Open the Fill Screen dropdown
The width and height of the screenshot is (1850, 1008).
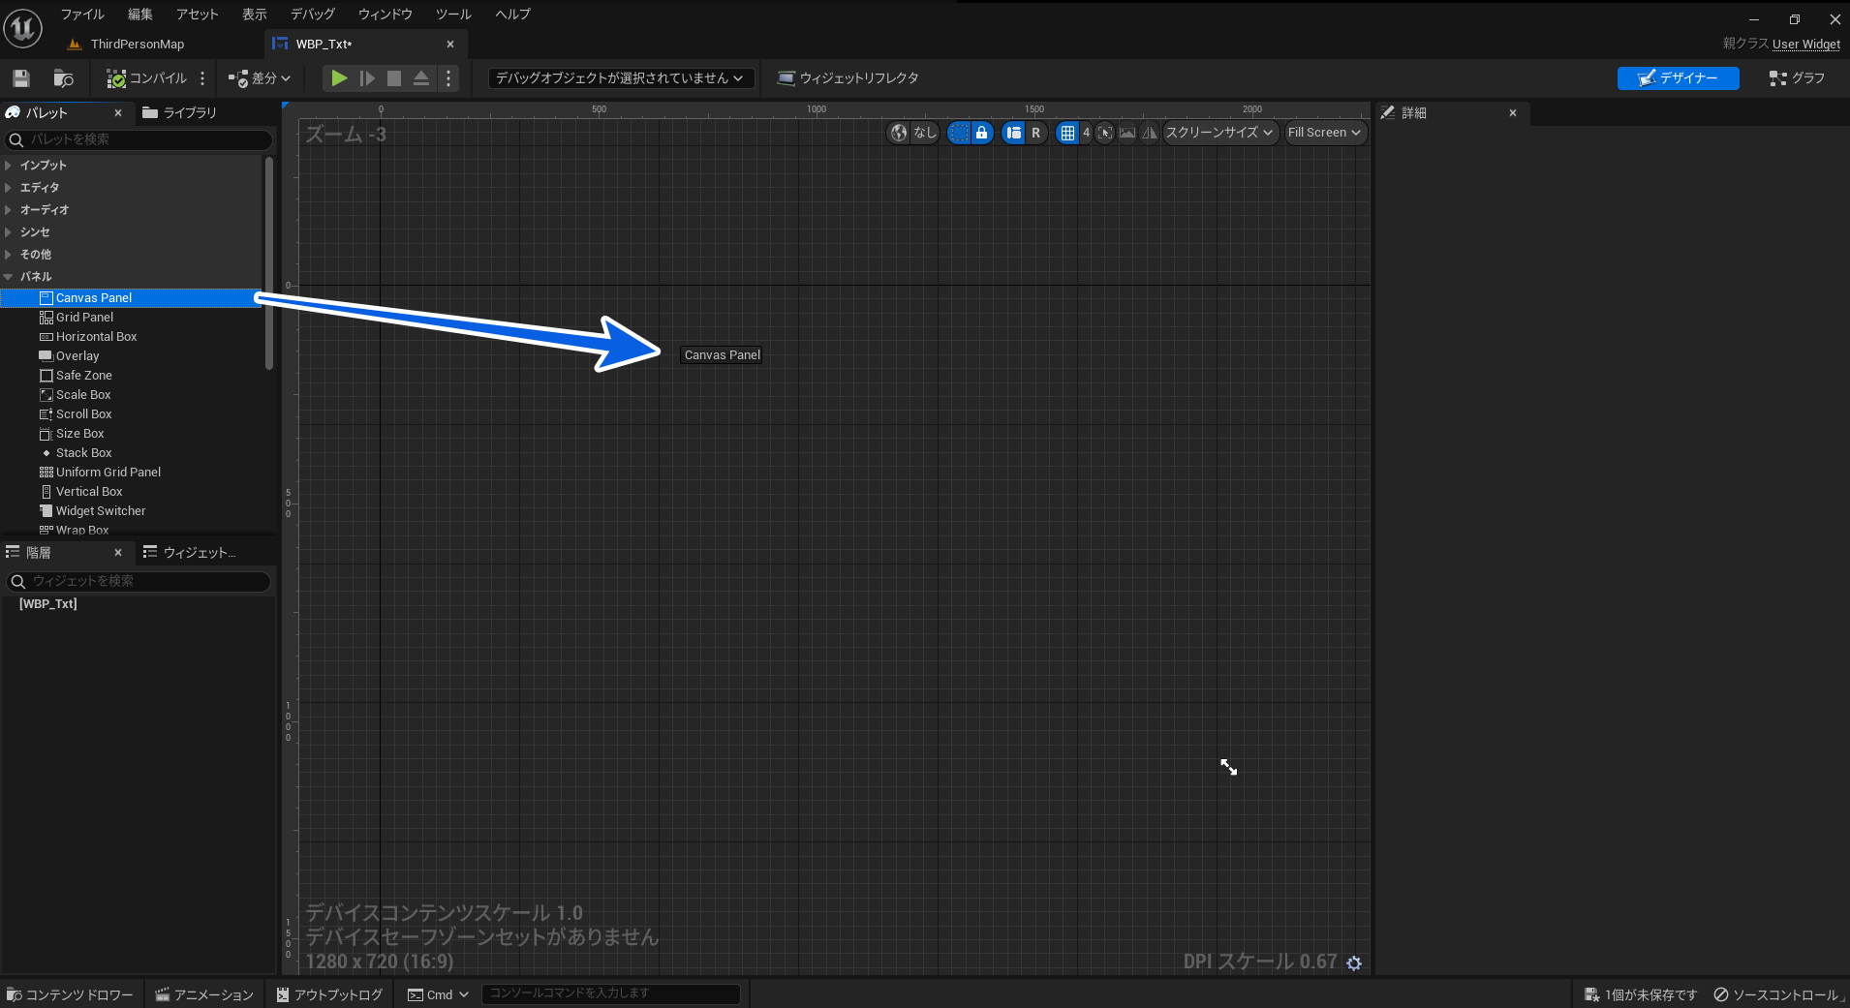click(x=1324, y=133)
